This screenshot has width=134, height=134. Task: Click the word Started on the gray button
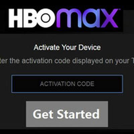(78, 114)
